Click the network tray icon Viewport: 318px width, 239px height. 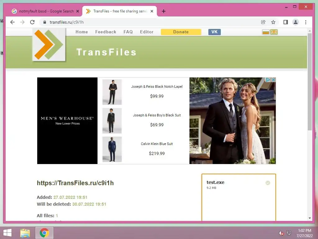(x=289, y=233)
